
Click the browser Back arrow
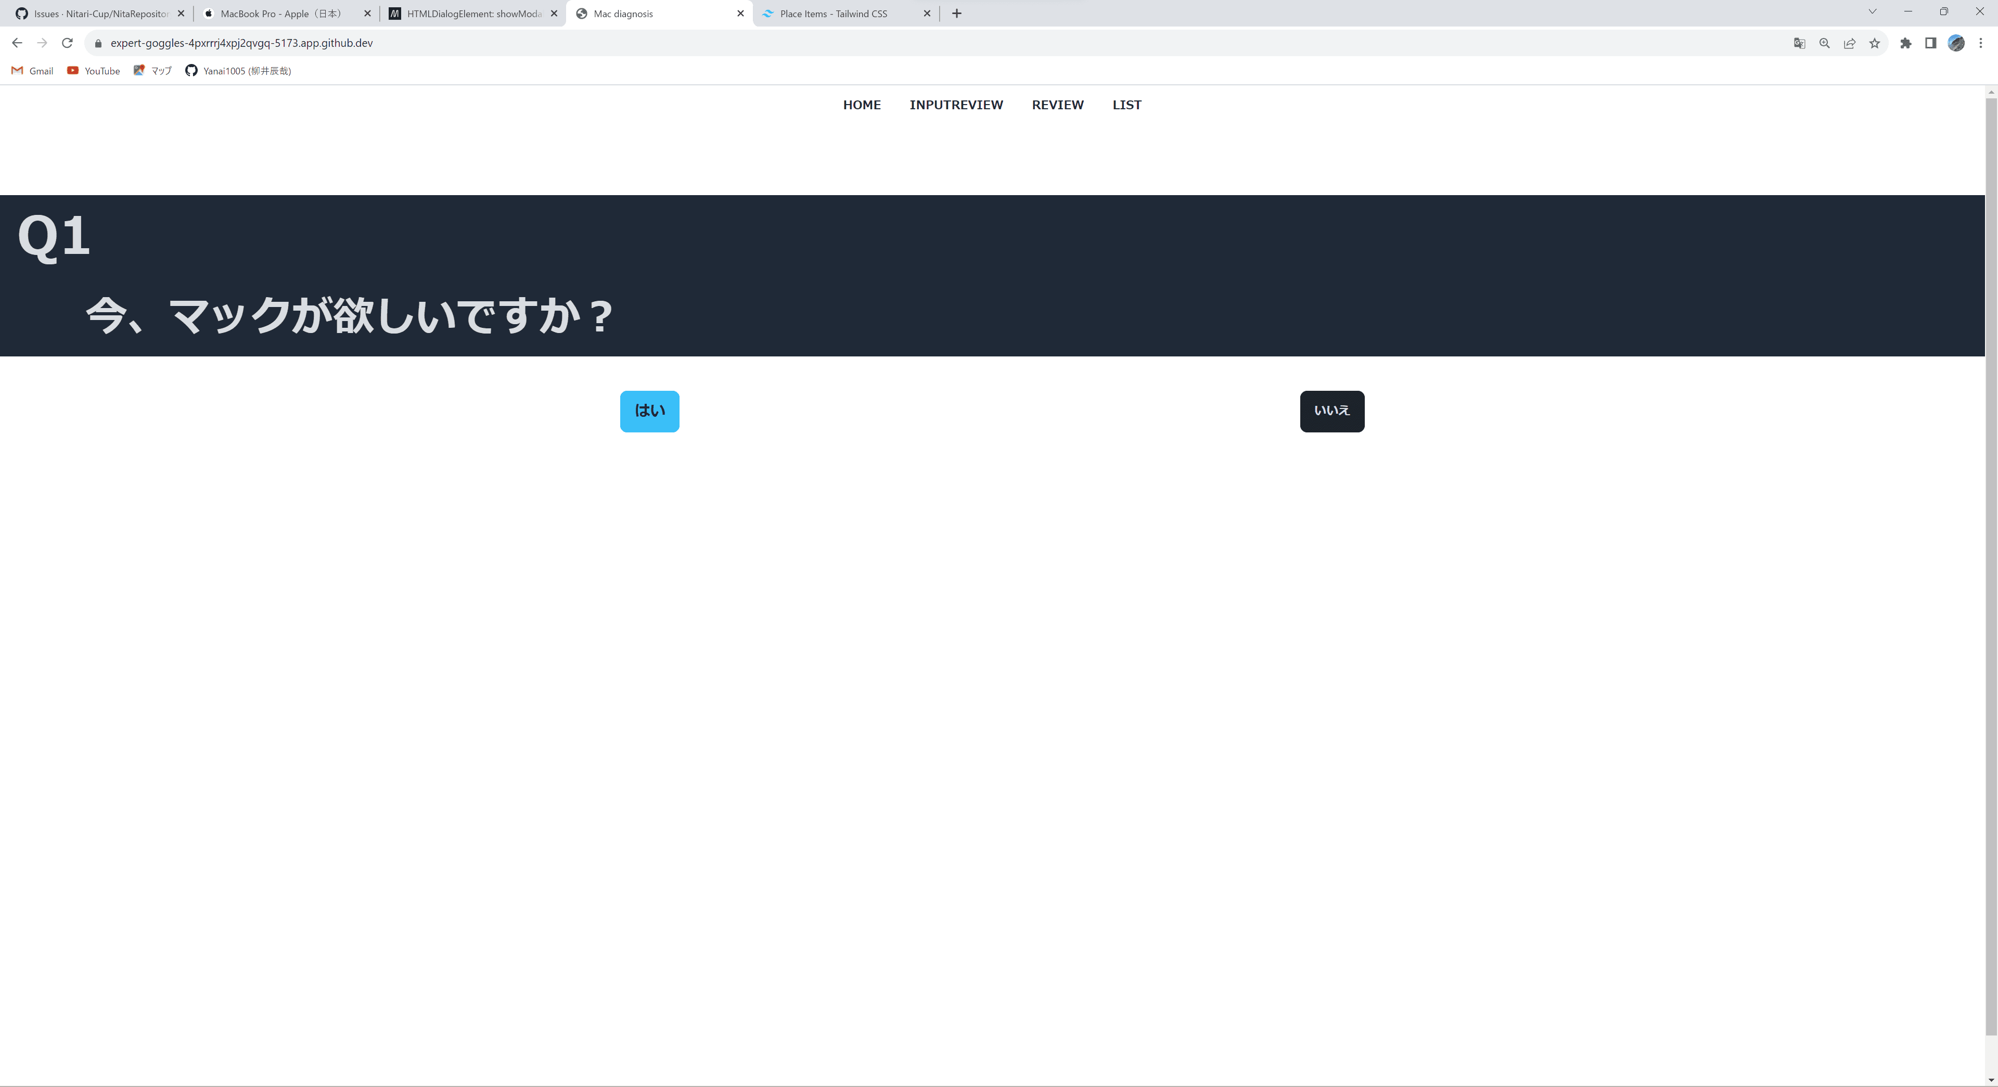pyautogui.click(x=17, y=43)
